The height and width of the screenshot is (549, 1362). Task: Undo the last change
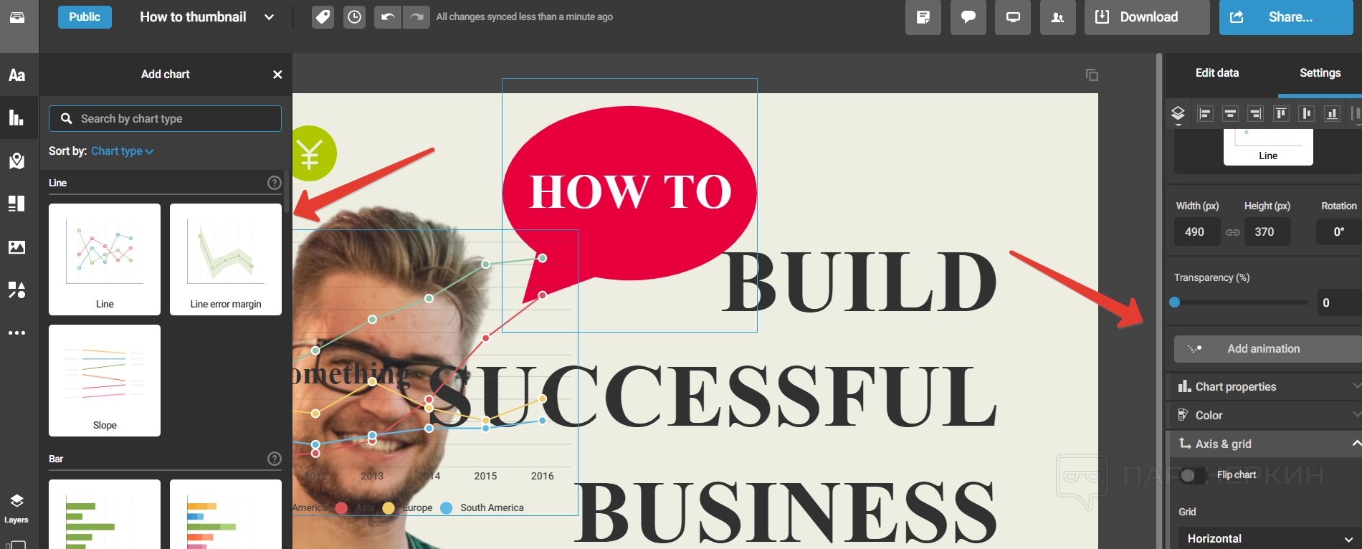tap(388, 17)
